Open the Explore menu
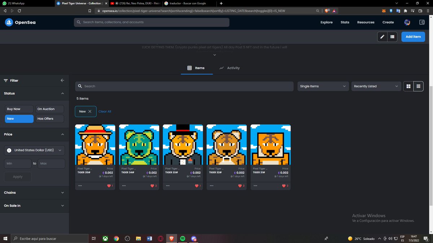Image resolution: width=433 pixels, height=243 pixels. click(327, 22)
